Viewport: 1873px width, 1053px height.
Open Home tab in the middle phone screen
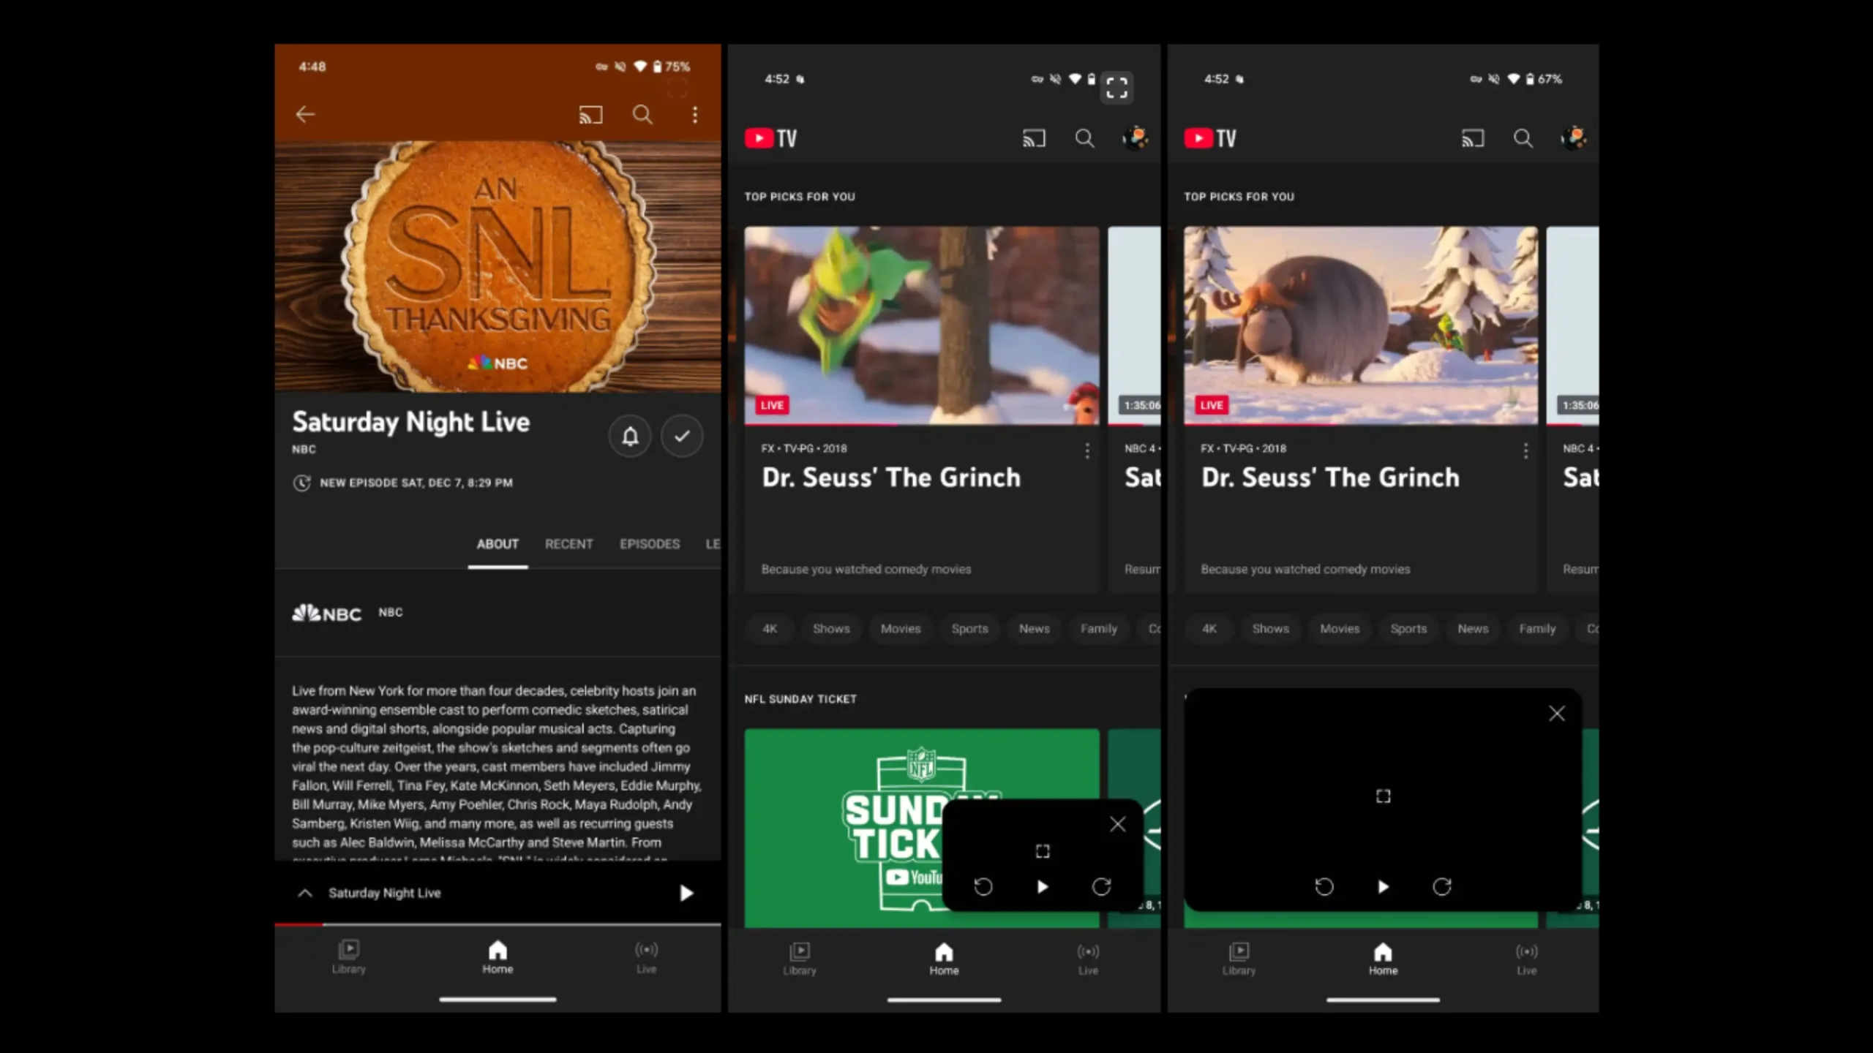944,959
